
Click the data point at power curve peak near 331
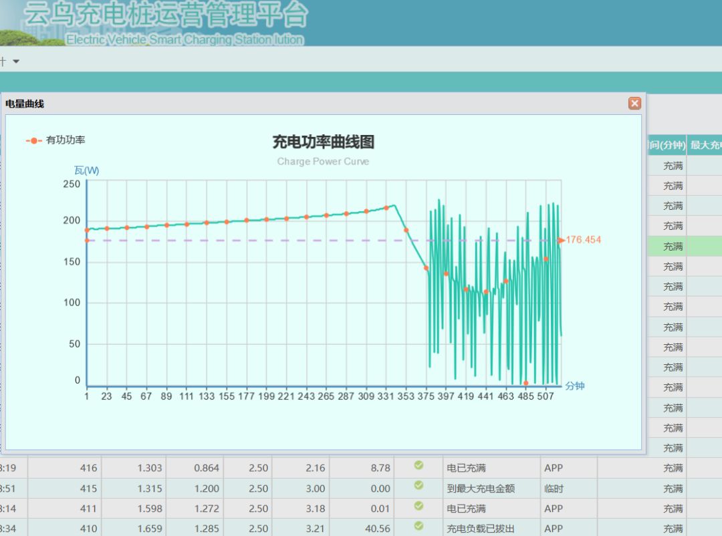[386, 208]
